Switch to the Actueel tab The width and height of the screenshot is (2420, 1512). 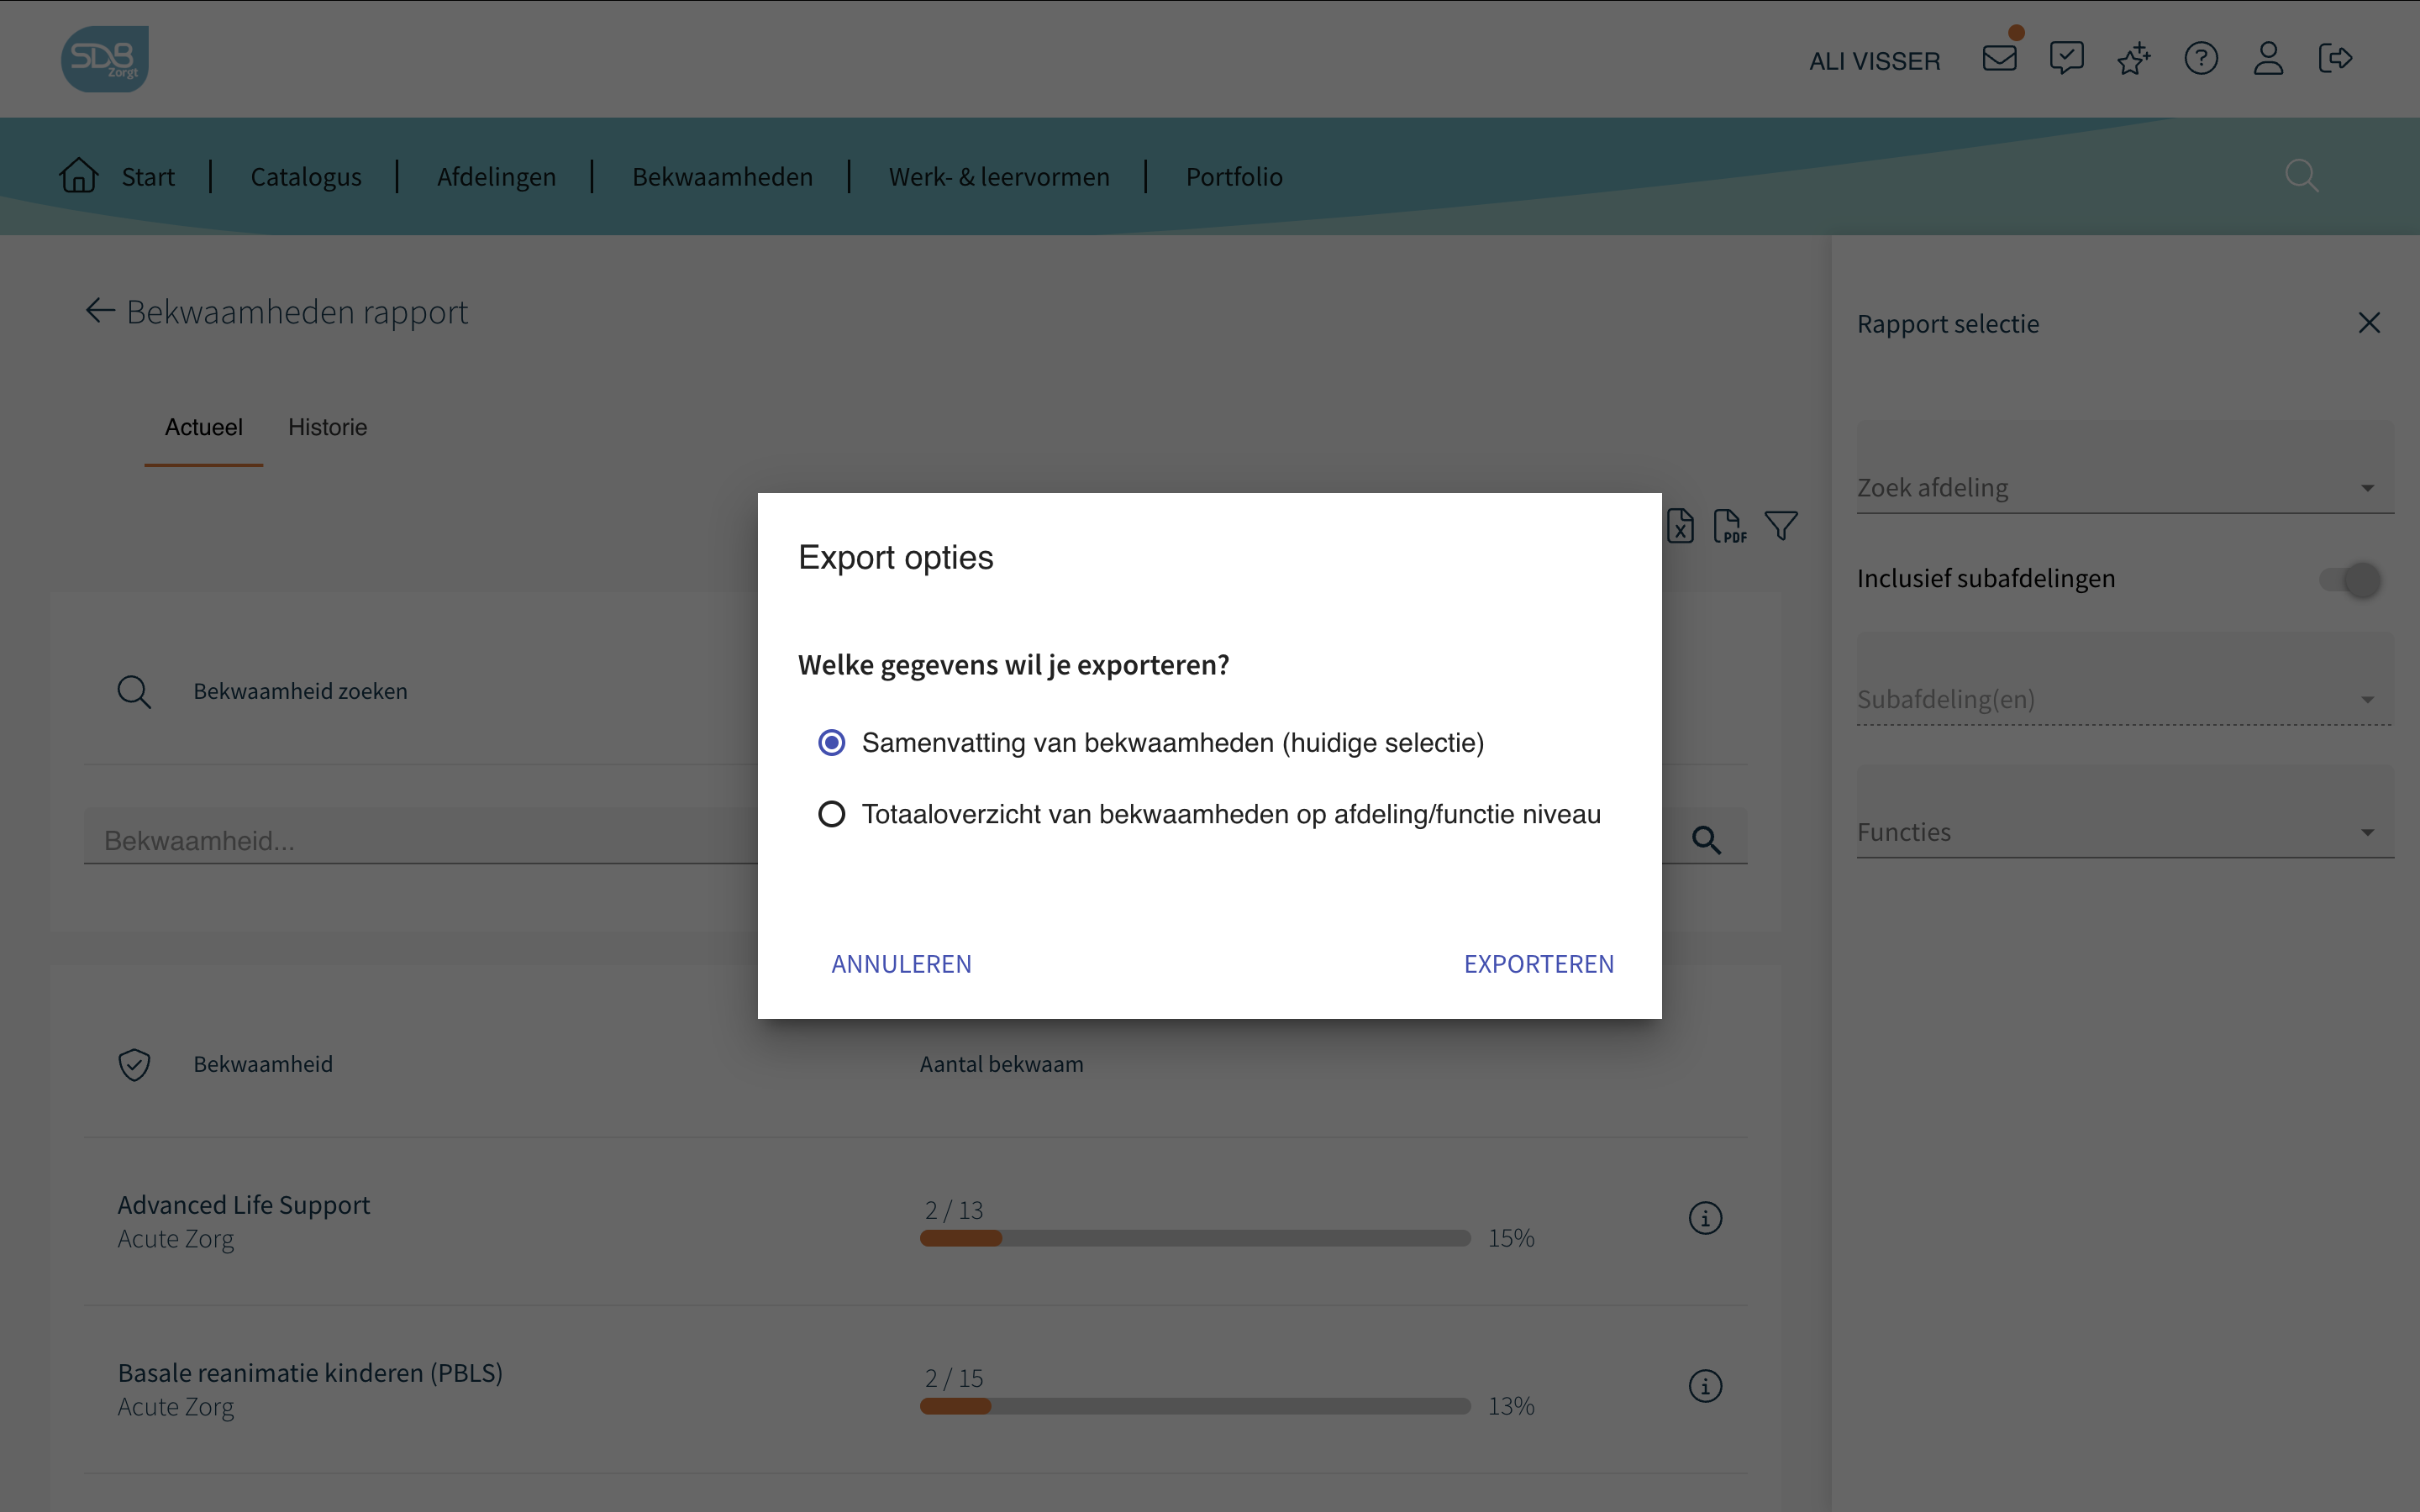[x=204, y=427]
